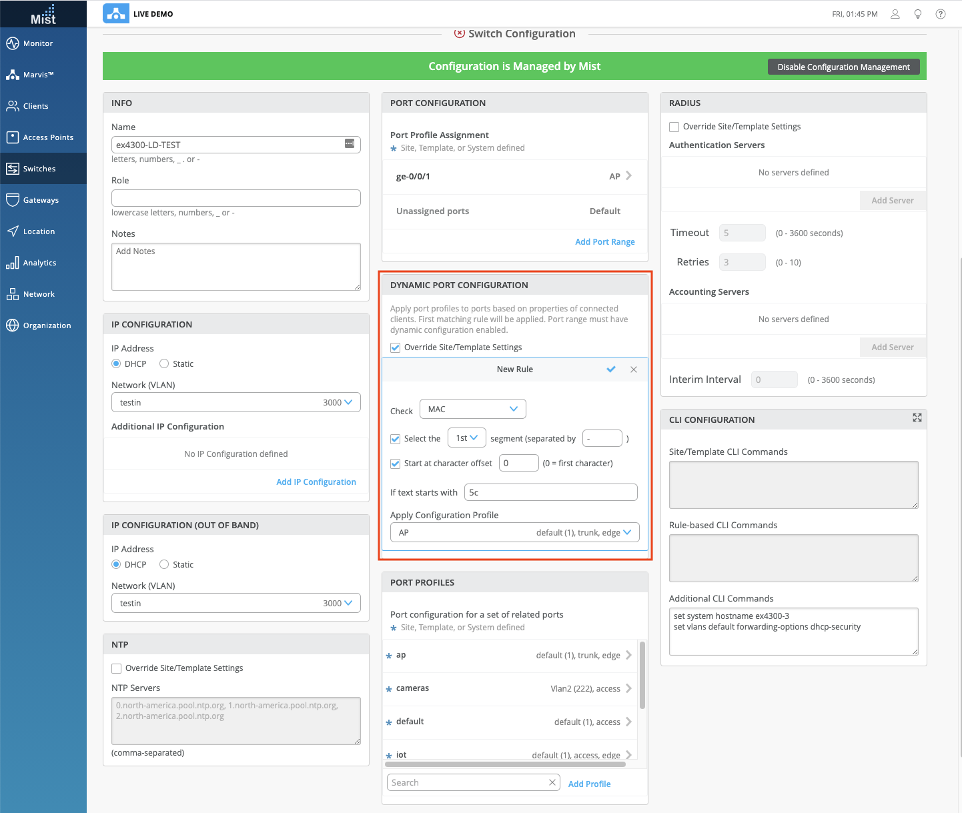
Task: Select Static under IP Configuration
Action: [164, 363]
